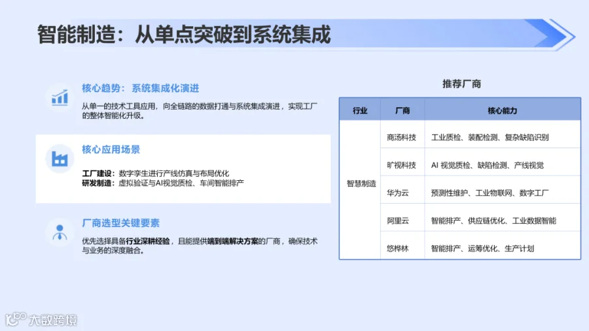589x331 pixels.
Task: Click the heading 核心趋势：系统集成化演进
Action: [x=141, y=88]
